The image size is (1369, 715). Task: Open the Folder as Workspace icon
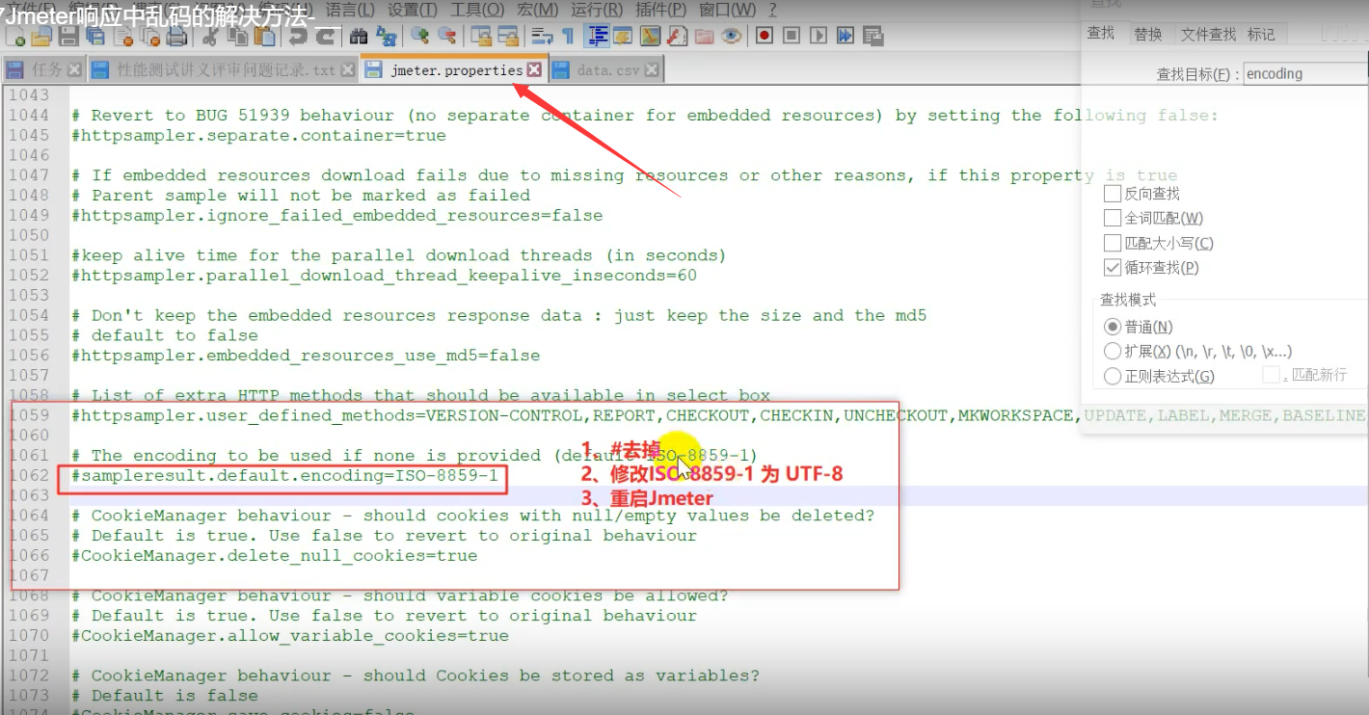(704, 37)
